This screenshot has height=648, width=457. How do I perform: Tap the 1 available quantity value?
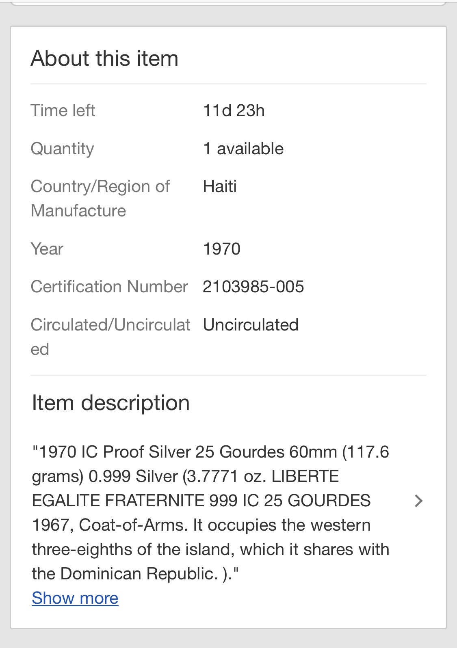click(243, 149)
